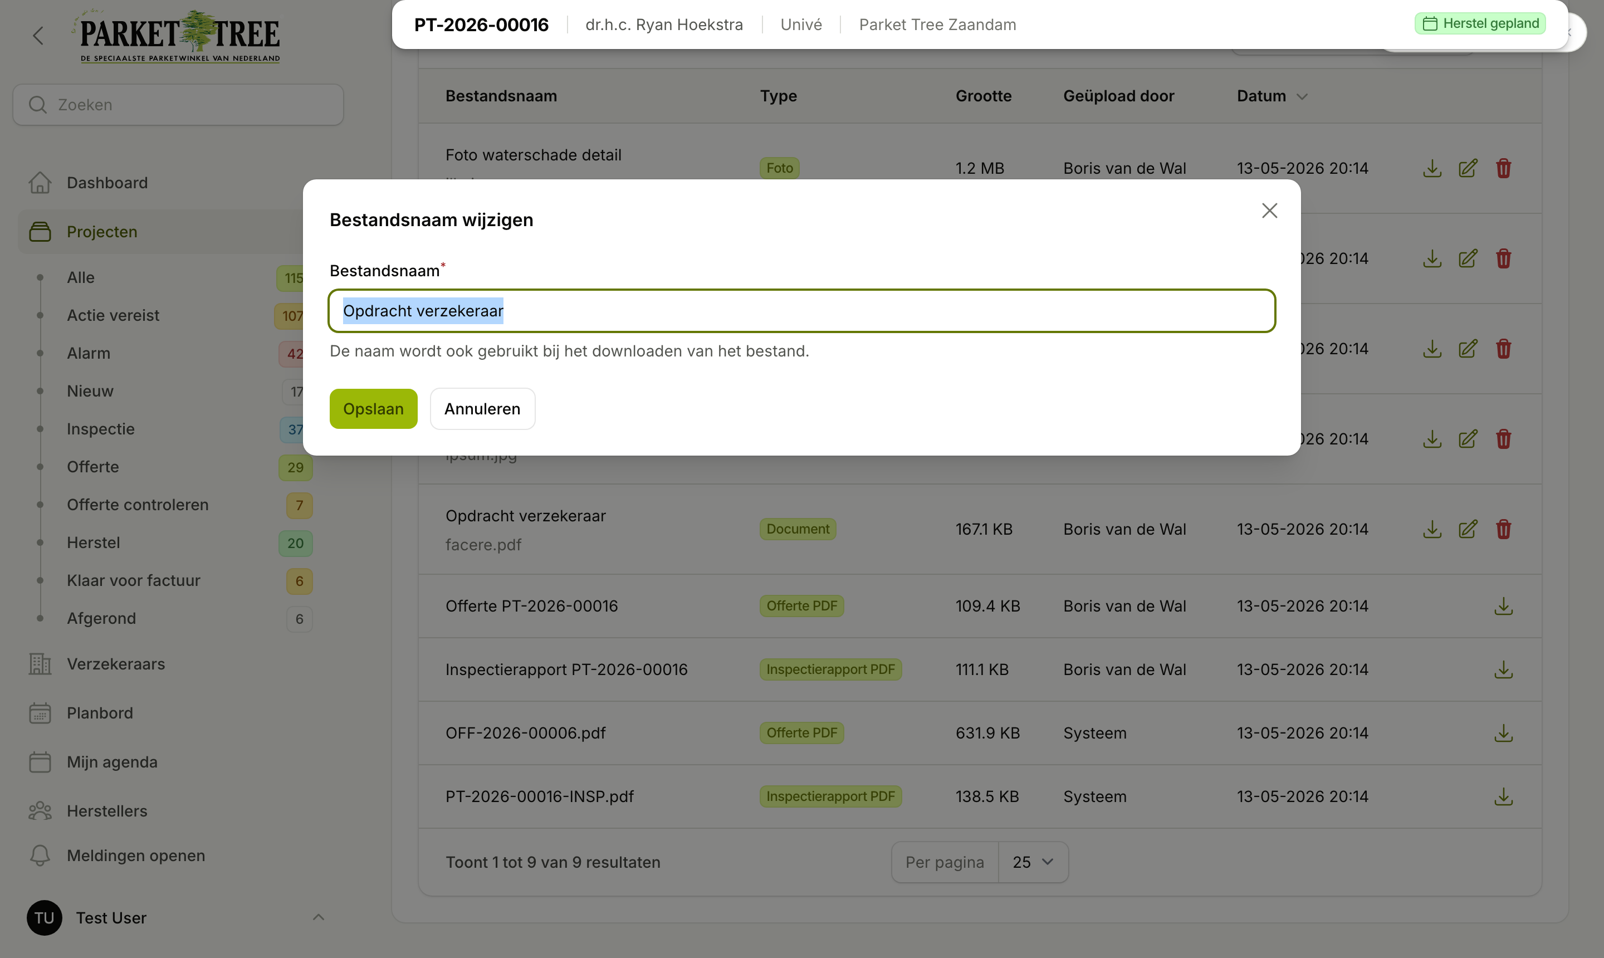This screenshot has height=958, width=1604.
Task: Download PT-2026-00016-INSP.pdf
Action: pyautogui.click(x=1503, y=796)
